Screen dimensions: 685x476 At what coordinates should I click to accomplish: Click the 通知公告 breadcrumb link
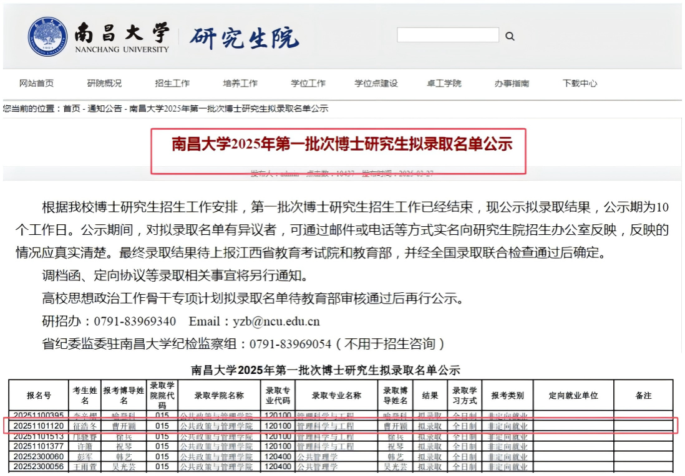pos(105,109)
